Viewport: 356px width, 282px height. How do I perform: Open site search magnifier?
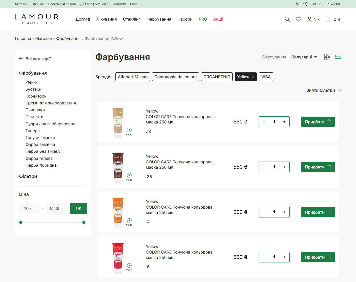[287, 19]
